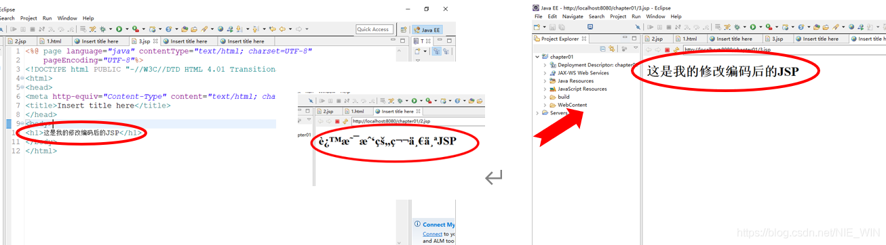
Task: Click the fold marker beside the html line
Action: coord(23,79)
